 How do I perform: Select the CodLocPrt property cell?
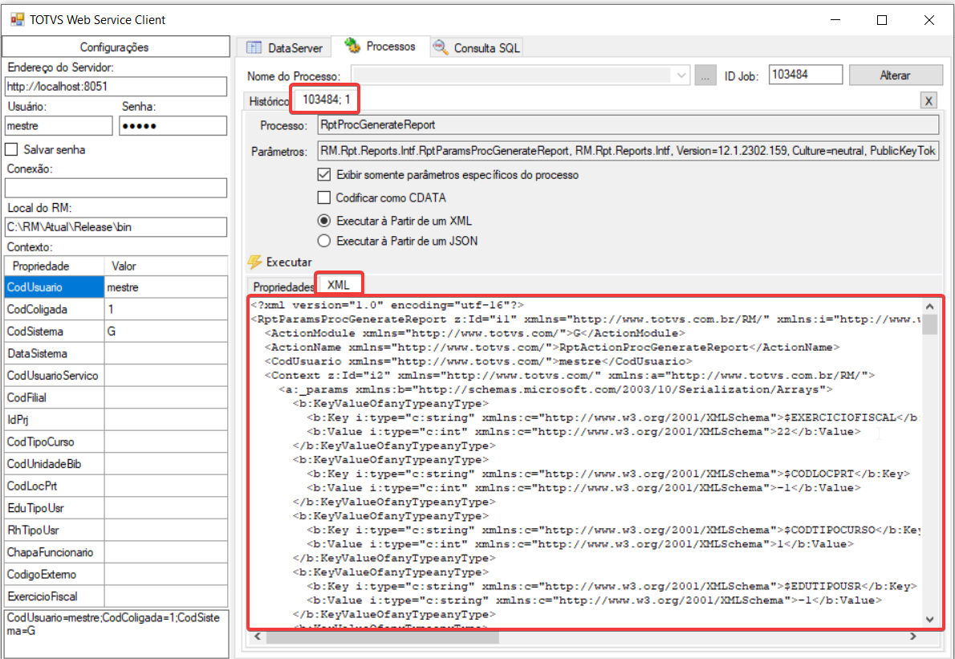(x=55, y=486)
